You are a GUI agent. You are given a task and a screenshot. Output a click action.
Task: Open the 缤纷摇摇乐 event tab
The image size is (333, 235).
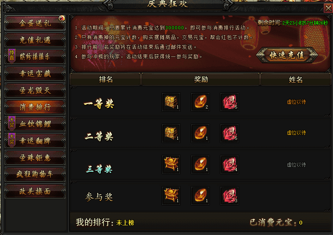pos(35,56)
